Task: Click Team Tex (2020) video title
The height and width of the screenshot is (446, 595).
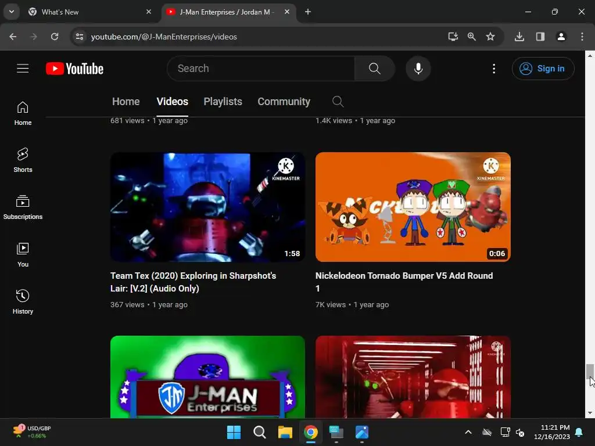Action: (x=193, y=282)
